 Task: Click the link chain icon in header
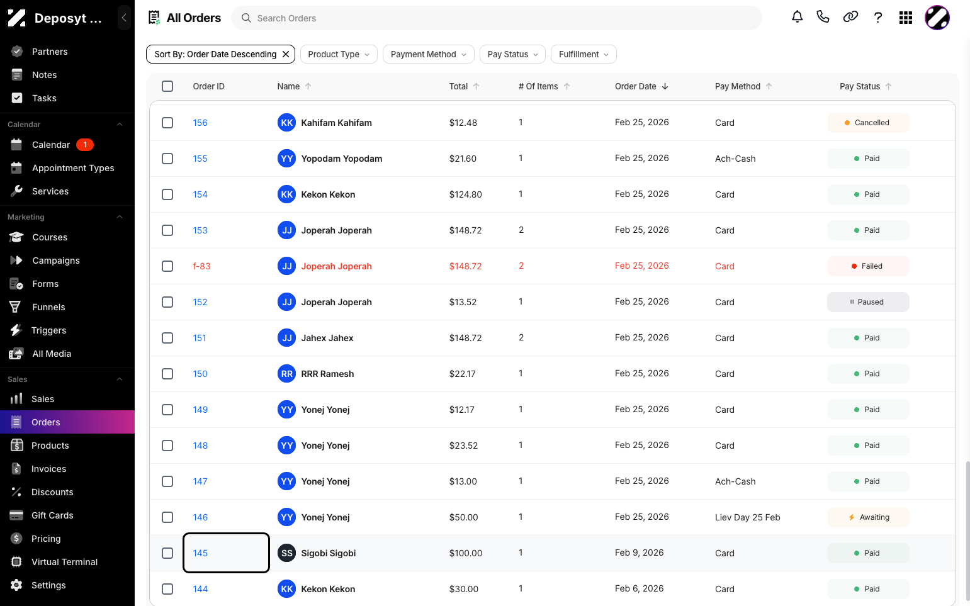[x=850, y=17]
